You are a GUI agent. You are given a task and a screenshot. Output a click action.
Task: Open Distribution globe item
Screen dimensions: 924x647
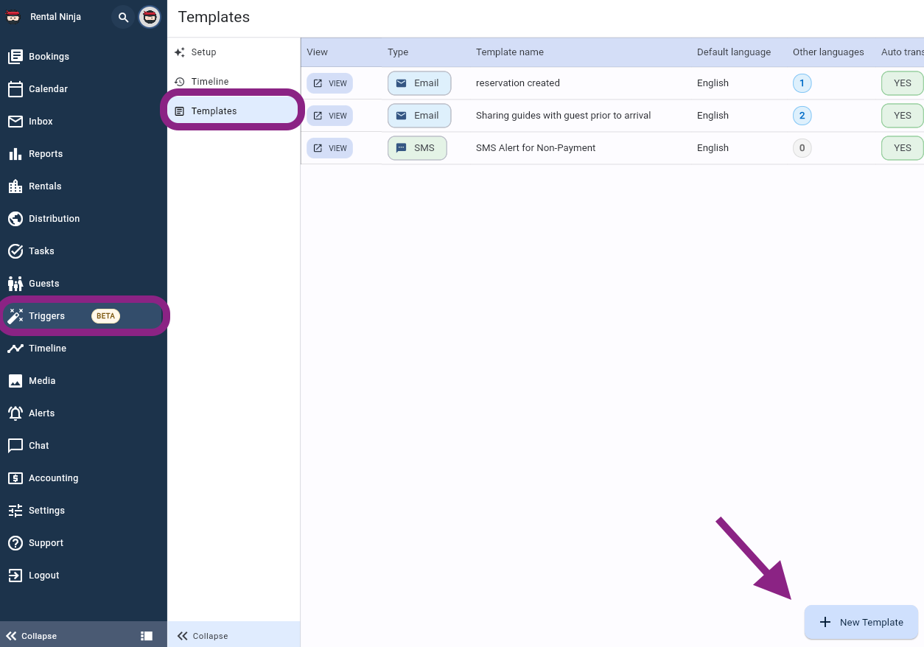[54, 219]
